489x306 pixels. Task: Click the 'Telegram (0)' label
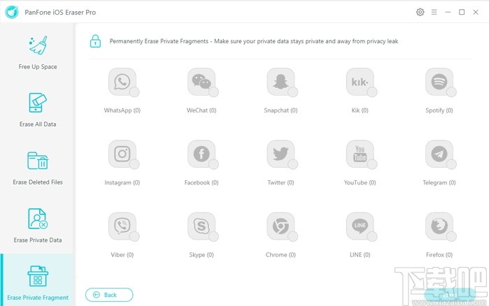pos(439,183)
